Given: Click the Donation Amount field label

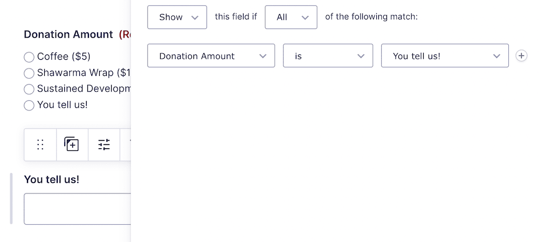Looking at the screenshot, I should [x=69, y=34].
